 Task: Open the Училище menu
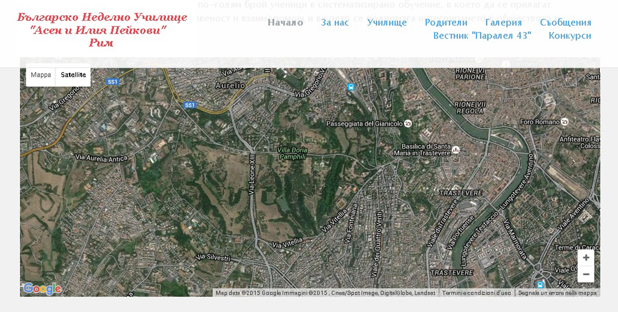click(387, 22)
